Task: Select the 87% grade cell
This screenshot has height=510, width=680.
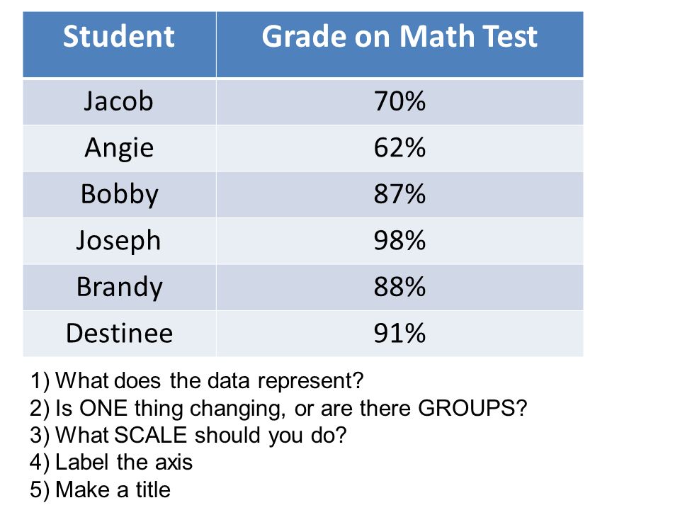Action: click(399, 195)
